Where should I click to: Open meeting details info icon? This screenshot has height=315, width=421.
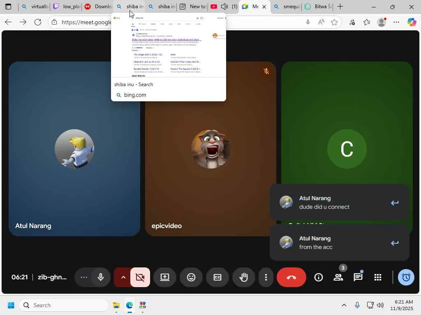coord(319,277)
